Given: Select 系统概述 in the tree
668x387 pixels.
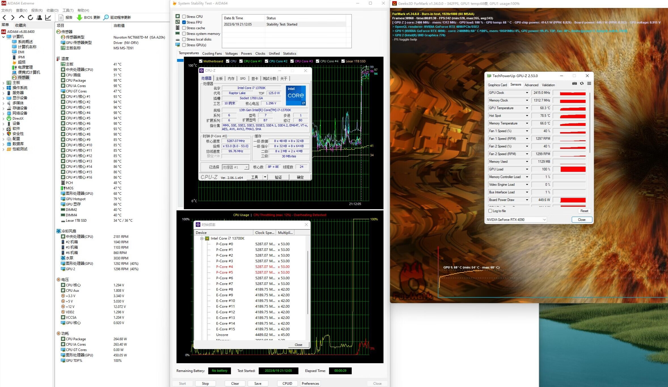Looking at the screenshot, I should click(x=25, y=42).
